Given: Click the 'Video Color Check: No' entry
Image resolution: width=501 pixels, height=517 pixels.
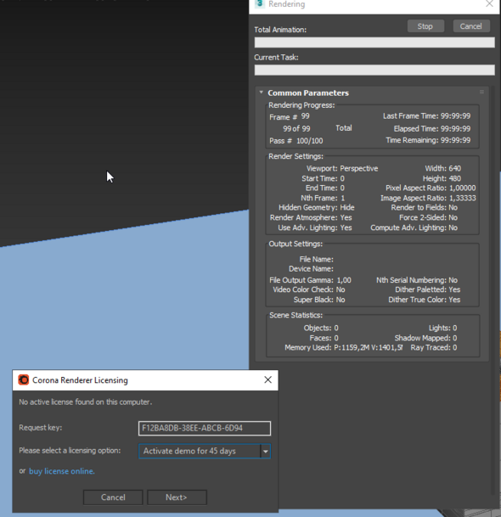Looking at the screenshot, I should (309, 289).
